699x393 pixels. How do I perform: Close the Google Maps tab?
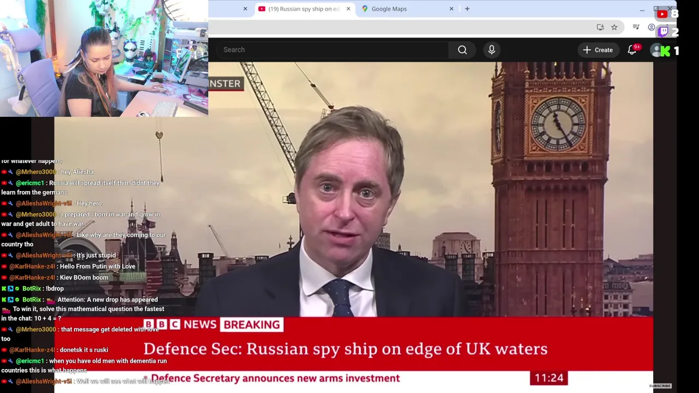point(451,9)
